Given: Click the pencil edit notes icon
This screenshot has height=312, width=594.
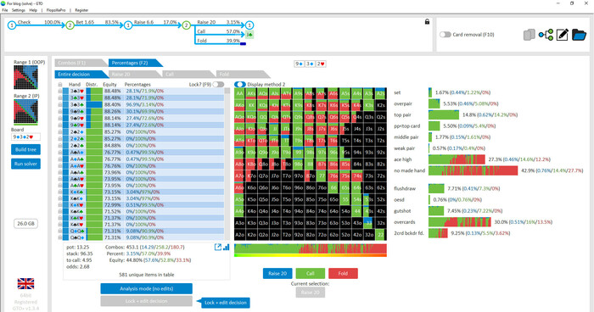Looking at the screenshot, I should (562, 35).
